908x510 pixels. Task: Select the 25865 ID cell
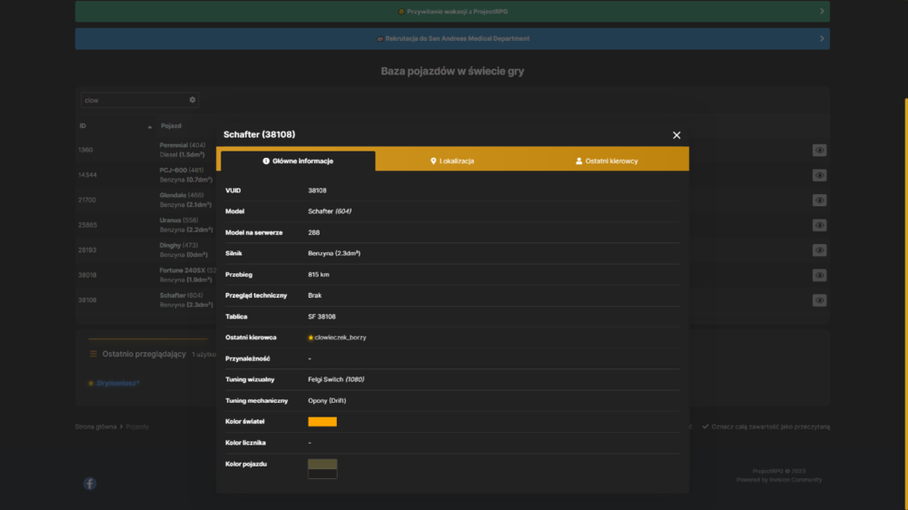coord(87,225)
